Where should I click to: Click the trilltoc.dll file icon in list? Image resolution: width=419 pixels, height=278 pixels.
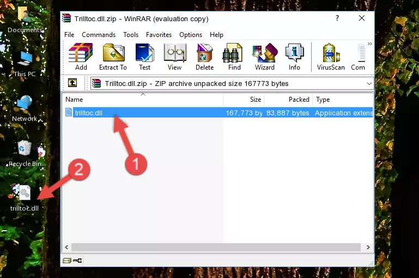coord(69,112)
